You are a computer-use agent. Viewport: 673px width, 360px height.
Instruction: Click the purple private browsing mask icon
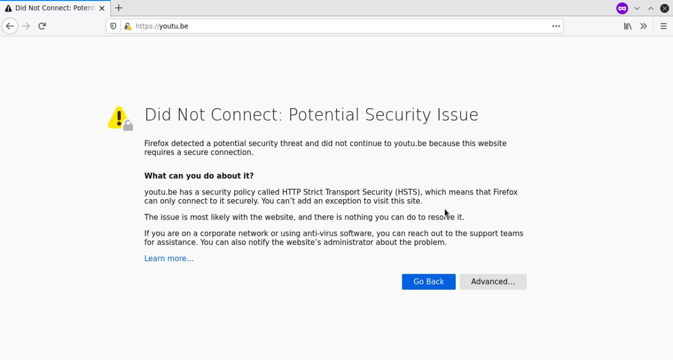point(622,8)
